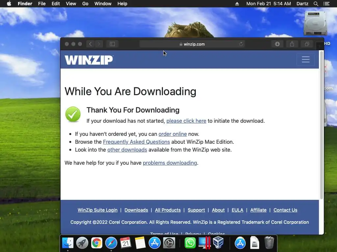Toggle the Safari sidebar button
This screenshot has height=252, width=337.
point(113,44)
